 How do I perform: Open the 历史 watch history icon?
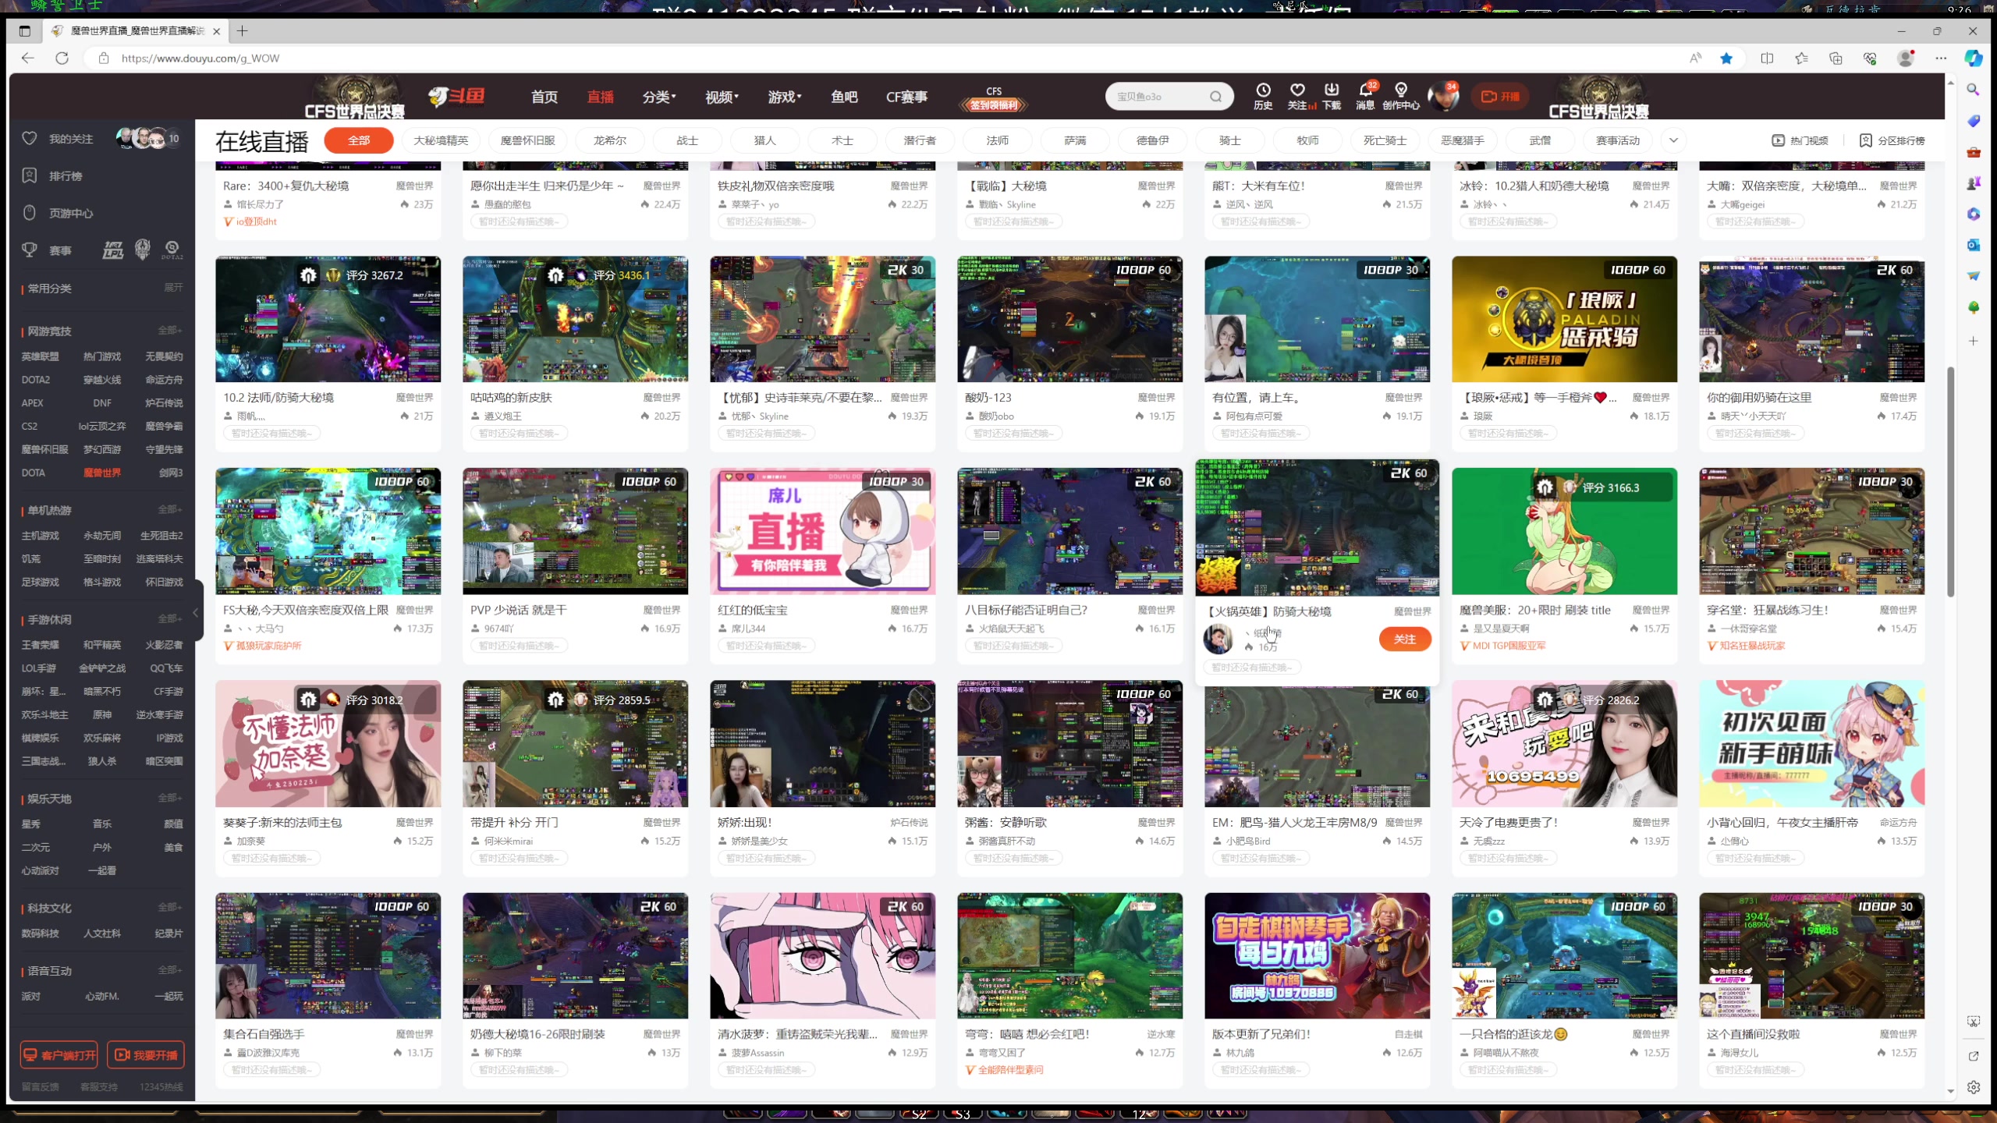point(1263,96)
